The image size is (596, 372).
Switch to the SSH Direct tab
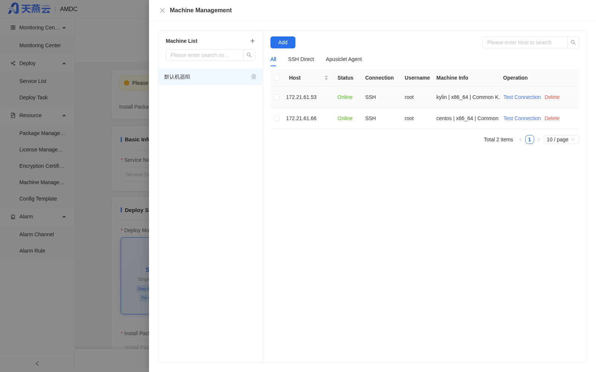click(x=301, y=59)
